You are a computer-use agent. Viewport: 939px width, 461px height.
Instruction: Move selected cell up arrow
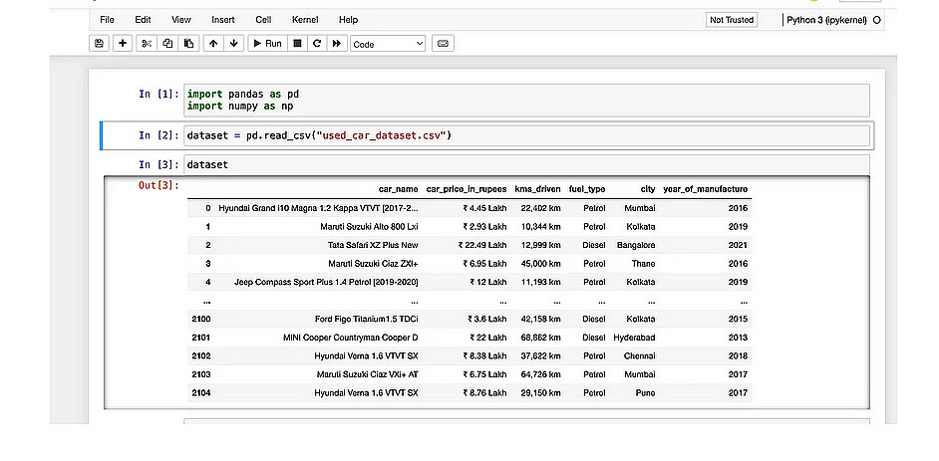(x=213, y=44)
